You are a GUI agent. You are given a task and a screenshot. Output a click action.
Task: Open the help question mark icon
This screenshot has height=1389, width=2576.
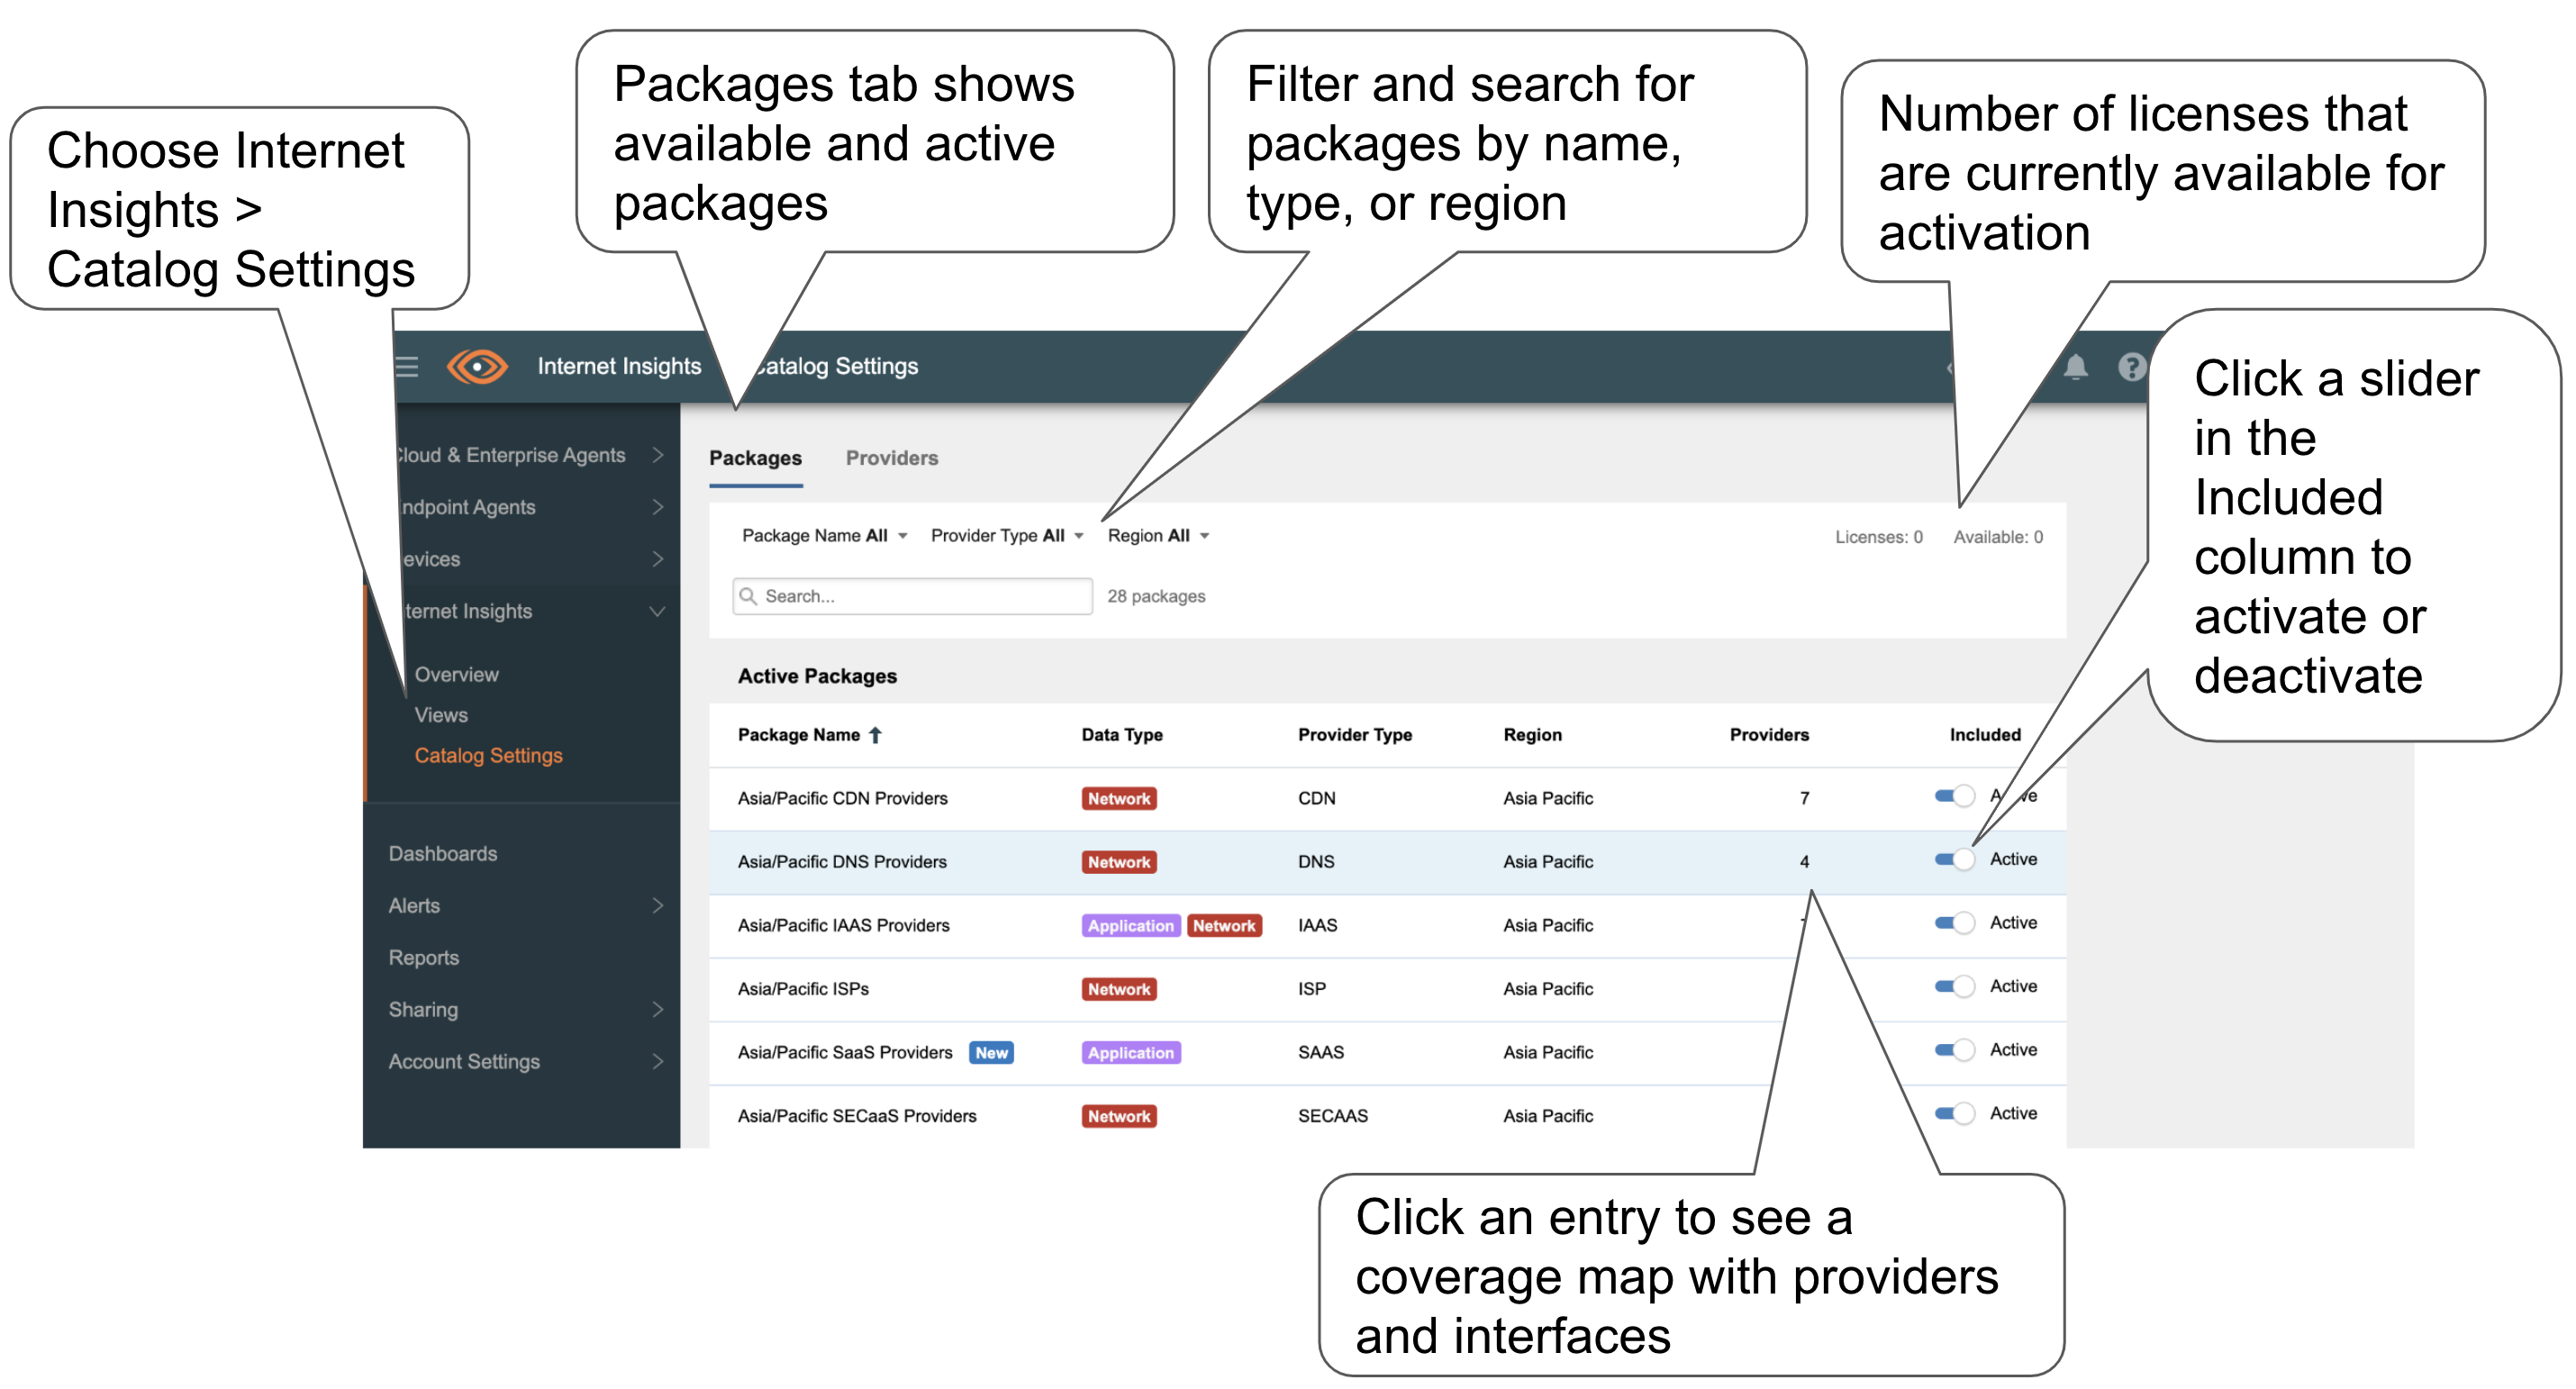[x=2131, y=368]
